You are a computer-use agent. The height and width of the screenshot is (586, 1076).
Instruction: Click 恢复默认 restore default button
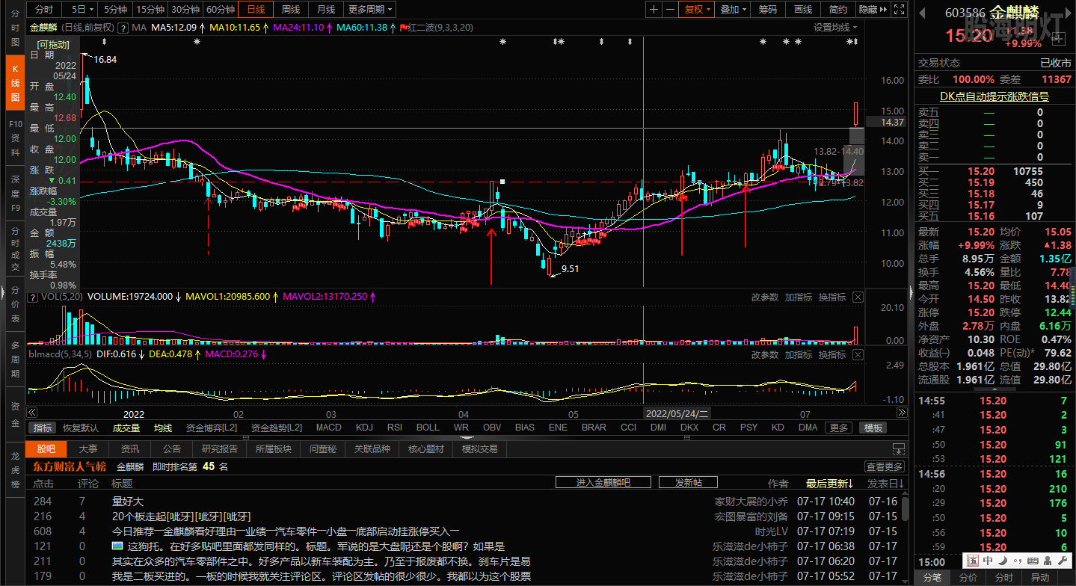pyautogui.click(x=80, y=428)
